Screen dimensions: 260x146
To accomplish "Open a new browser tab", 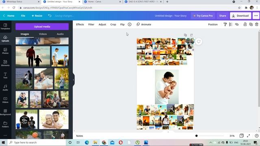I will click(x=167, y=2).
